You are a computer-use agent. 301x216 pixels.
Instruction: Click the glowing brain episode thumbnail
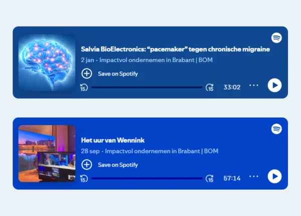pyautogui.click(x=47, y=63)
